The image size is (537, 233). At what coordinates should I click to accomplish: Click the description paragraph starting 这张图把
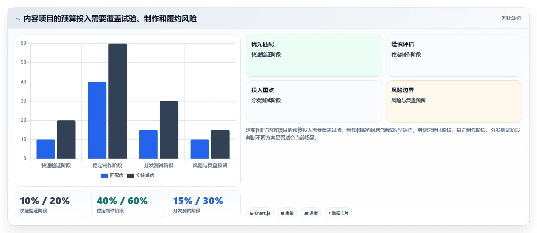tap(383, 134)
